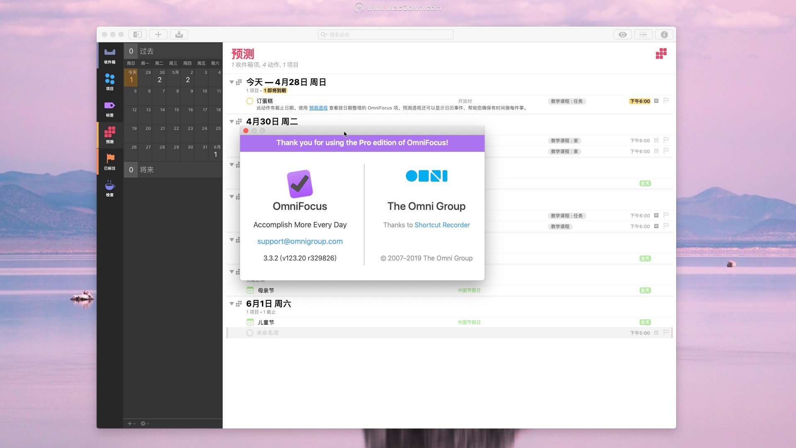Click the grid icon next to the 今天 heading
Viewport: 796px width, 448px height.
click(x=239, y=82)
